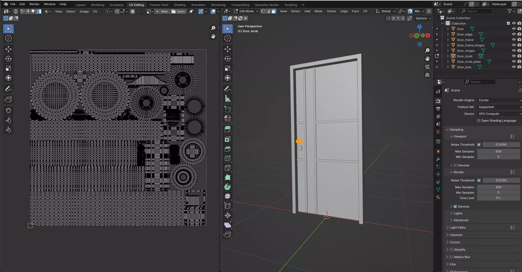
Task: Select the Poly Build tool
Action: pyautogui.click(x=228, y=177)
